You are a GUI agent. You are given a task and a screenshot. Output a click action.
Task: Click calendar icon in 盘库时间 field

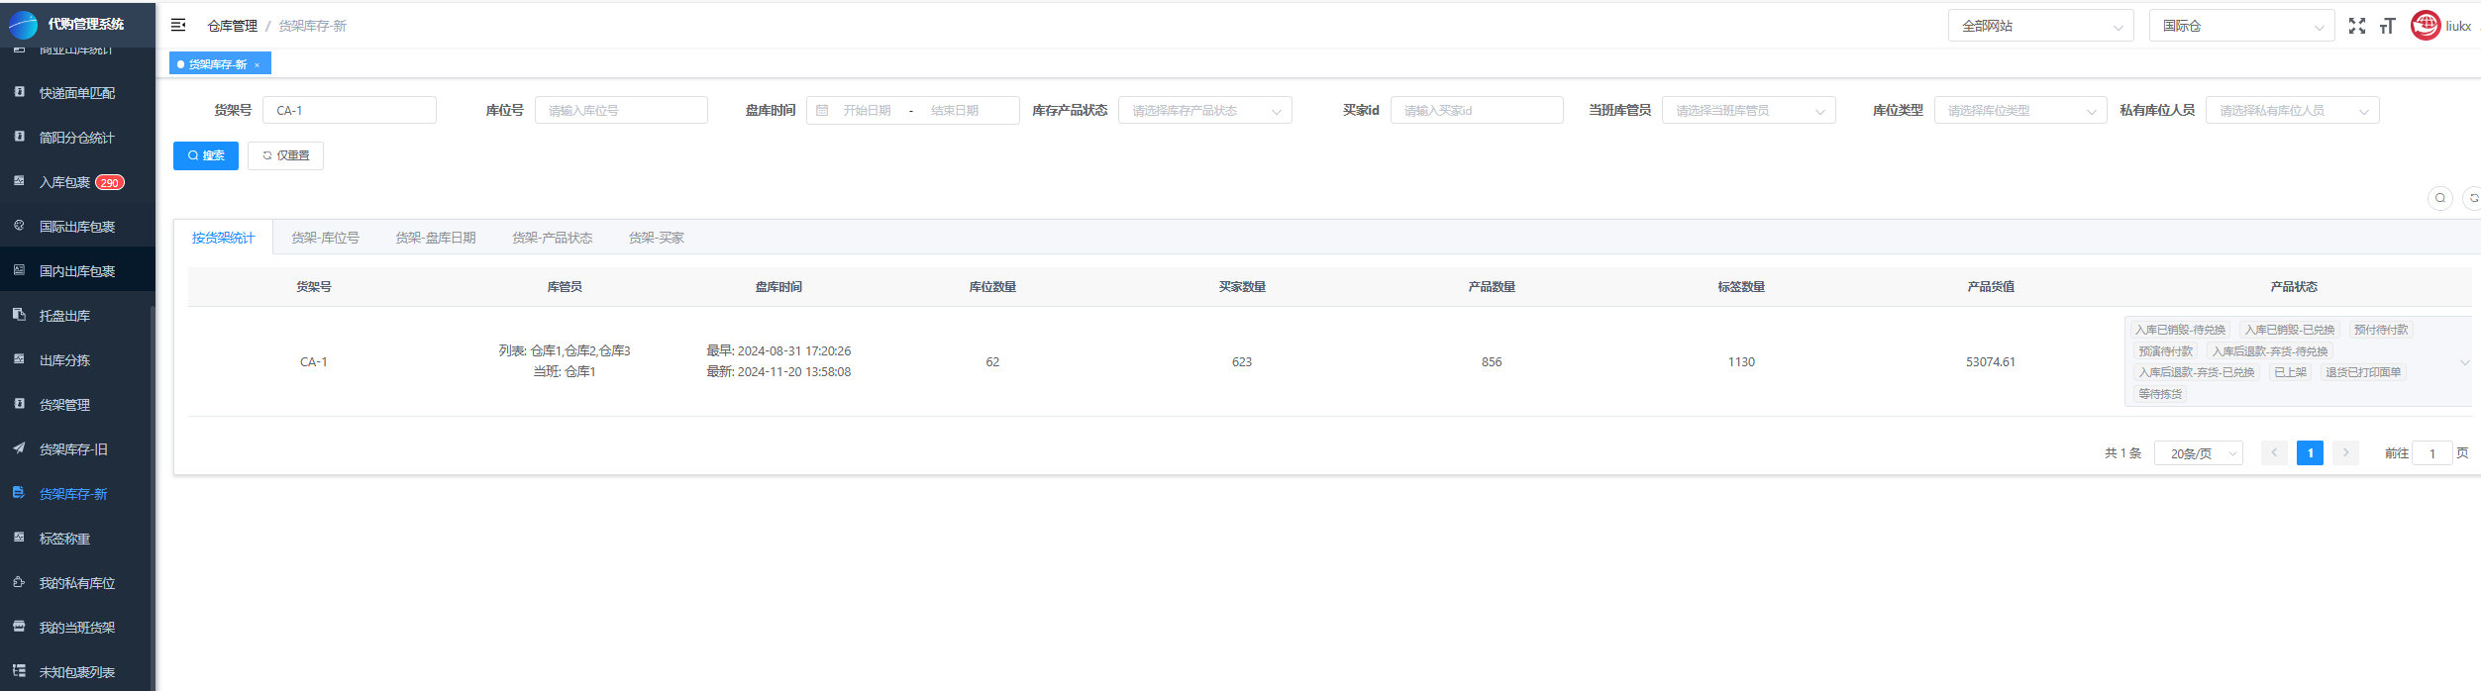point(822,111)
